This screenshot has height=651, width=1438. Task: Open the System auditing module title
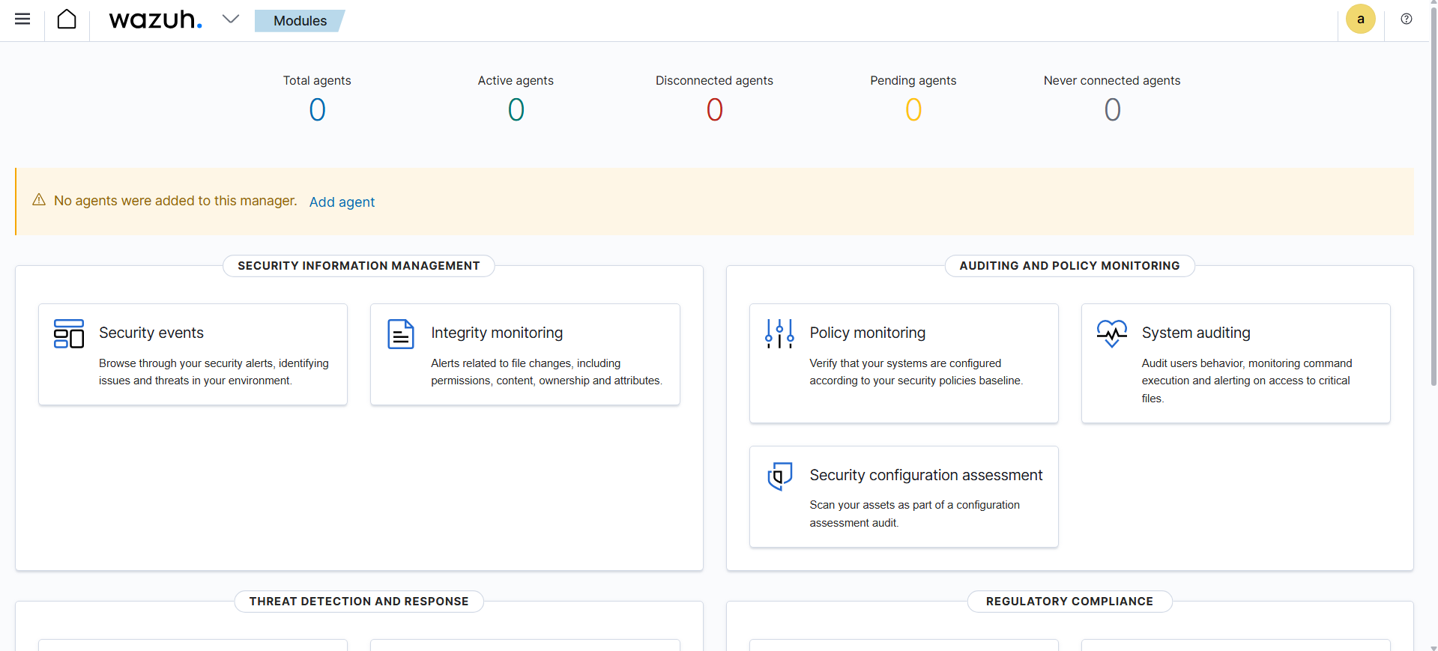click(1196, 333)
